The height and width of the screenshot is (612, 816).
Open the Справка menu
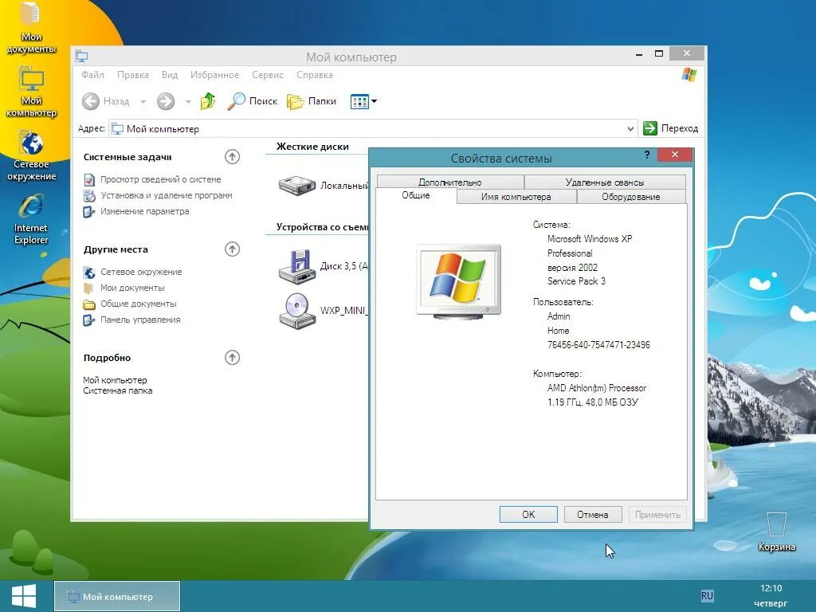click(x=314, y=75)
